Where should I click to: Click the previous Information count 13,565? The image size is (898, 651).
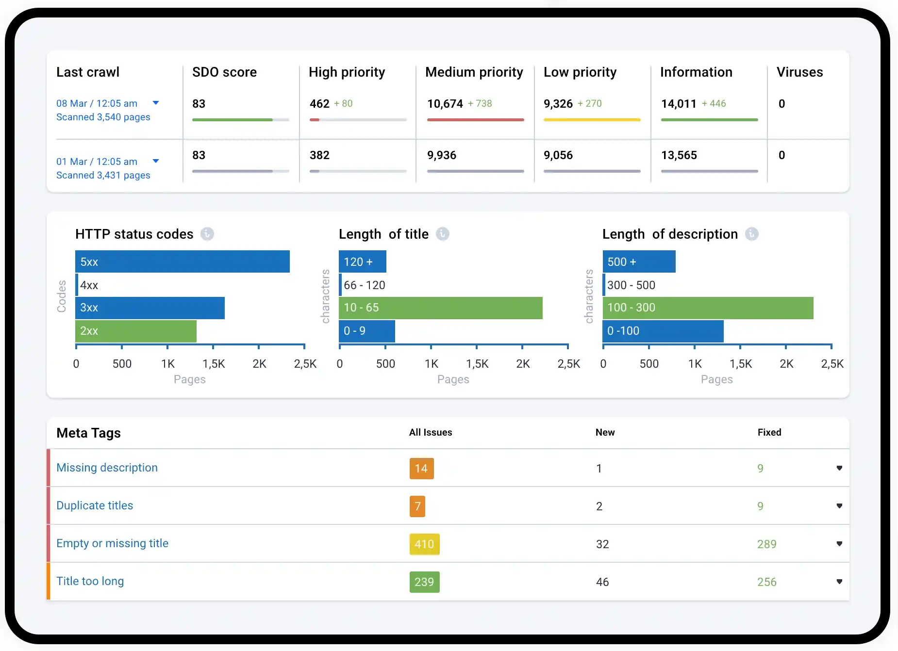[x=679, y=155]
